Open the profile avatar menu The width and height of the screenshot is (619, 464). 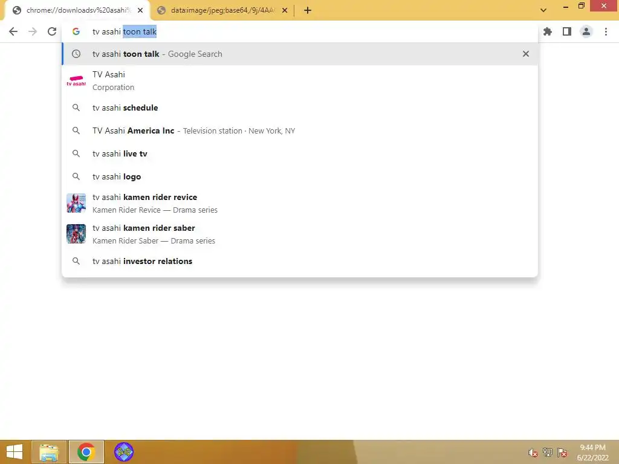tap(586, 31)
